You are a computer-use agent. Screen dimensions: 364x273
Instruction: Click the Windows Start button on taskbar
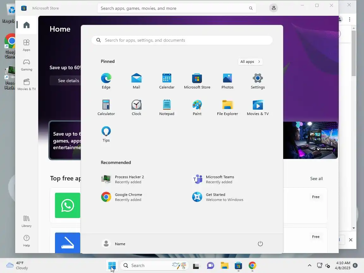pos(112,265)
